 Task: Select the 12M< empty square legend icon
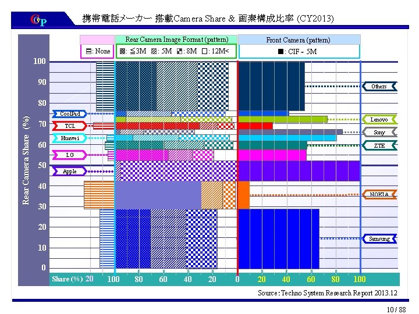pyautogui.click(x=204, y=51)
